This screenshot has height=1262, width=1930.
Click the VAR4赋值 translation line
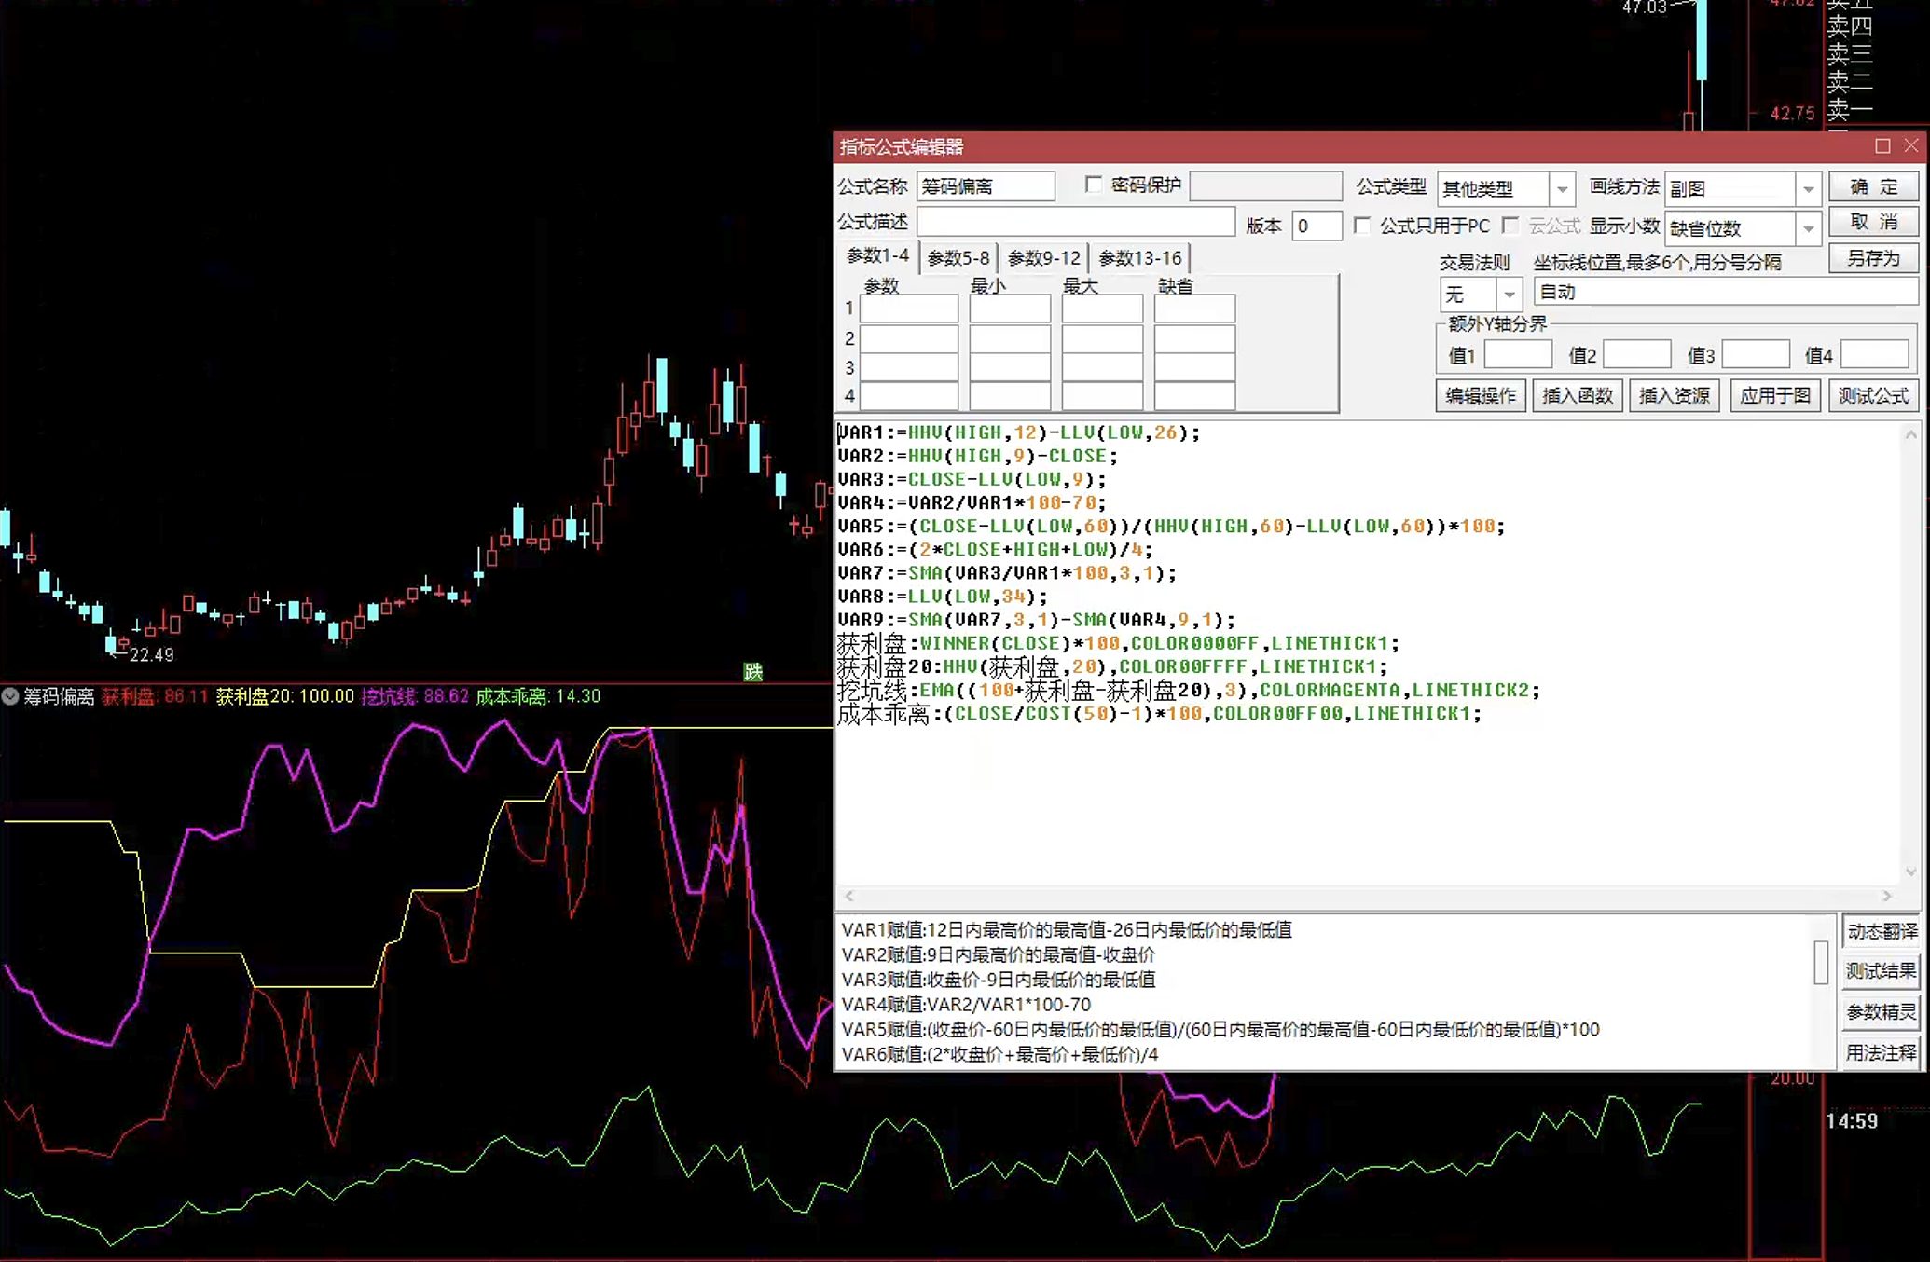point(966,1005)
